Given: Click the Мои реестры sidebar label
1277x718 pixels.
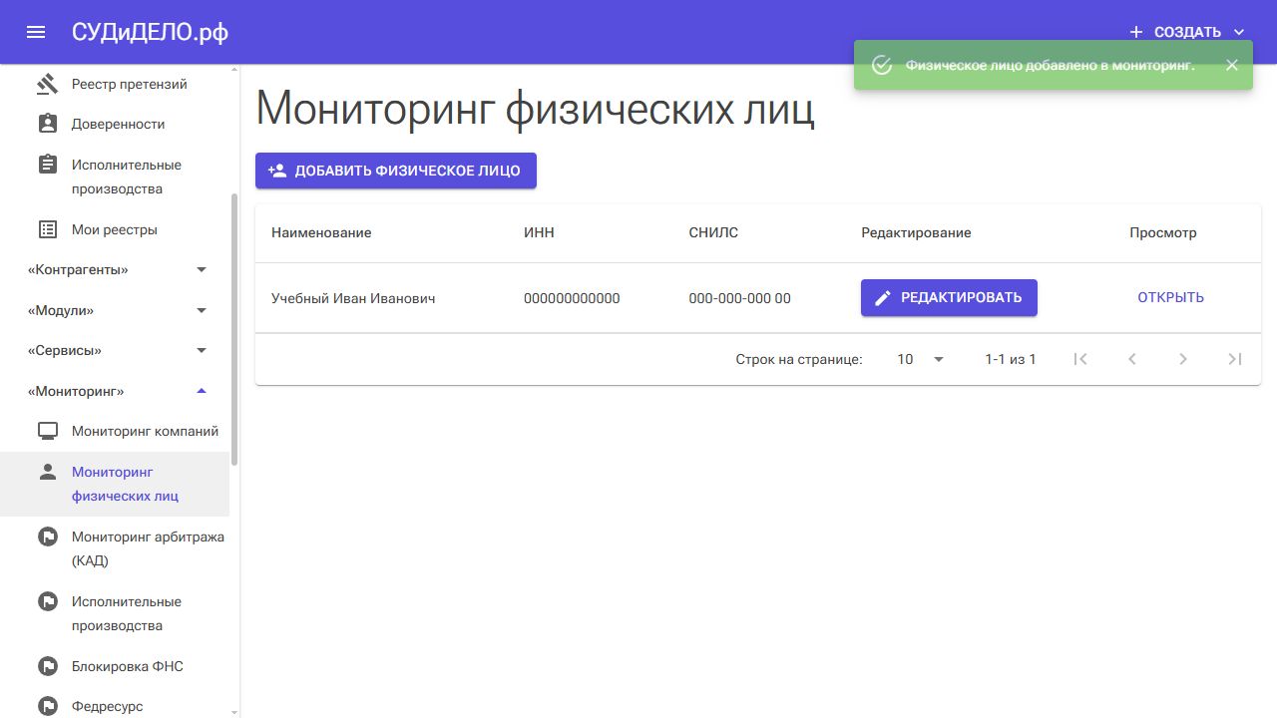Looking at the screenshot, I should coord(115,229).
